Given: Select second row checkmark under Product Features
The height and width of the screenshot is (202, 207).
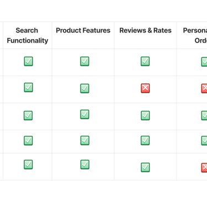Looking at the screenshot, I should (84, 88).
